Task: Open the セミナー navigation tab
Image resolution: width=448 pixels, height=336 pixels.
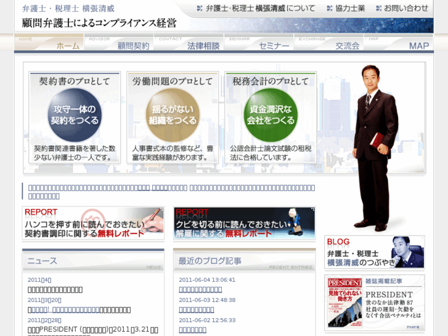Action: 259,42
